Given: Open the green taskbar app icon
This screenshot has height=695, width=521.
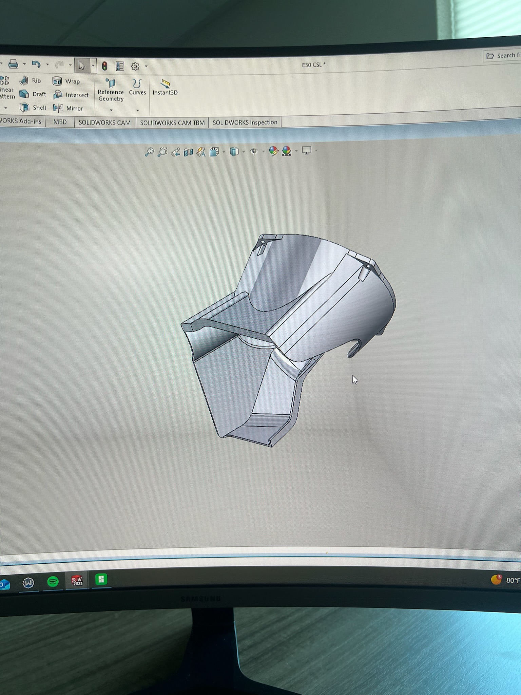Looking at the screenshot, I should pyautogui.click(x=101, y=579).
